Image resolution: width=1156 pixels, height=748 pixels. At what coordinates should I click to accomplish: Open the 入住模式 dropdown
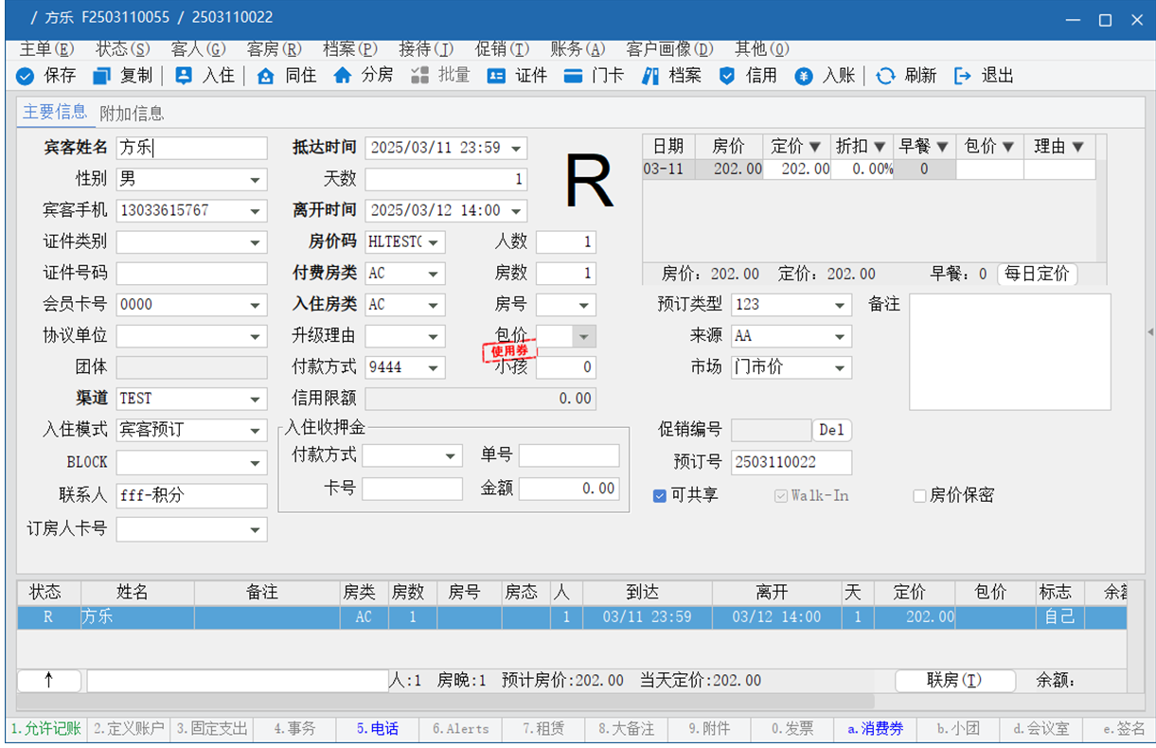[256, 431]
